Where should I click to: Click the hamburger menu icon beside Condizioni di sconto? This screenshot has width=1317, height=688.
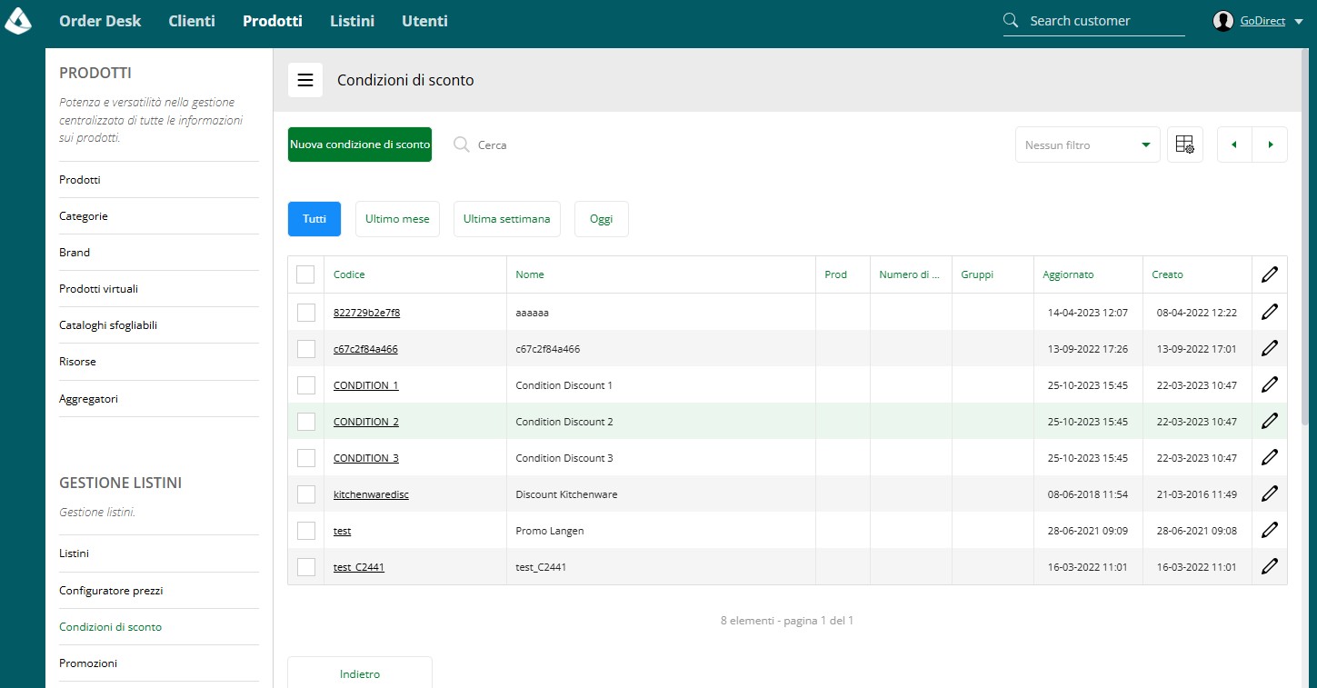pos(305,80)
